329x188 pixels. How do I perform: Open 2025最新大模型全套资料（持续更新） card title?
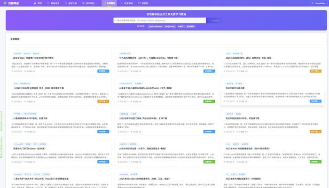coord(243,179)
